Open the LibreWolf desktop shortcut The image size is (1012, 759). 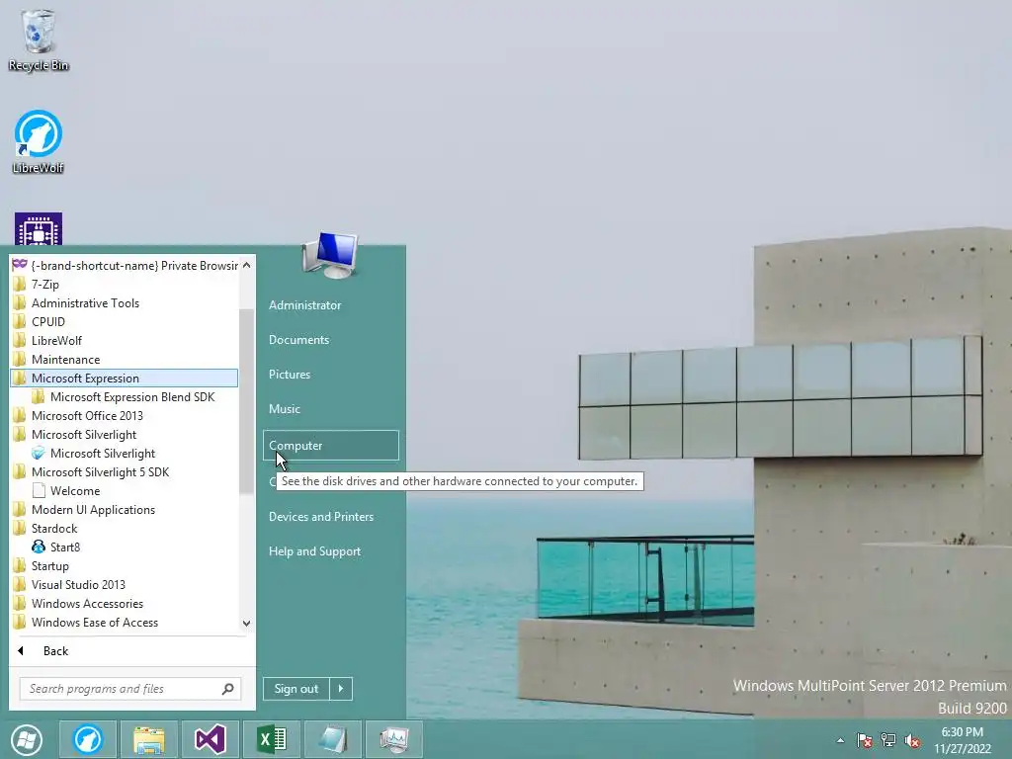[x=39, y=142]
